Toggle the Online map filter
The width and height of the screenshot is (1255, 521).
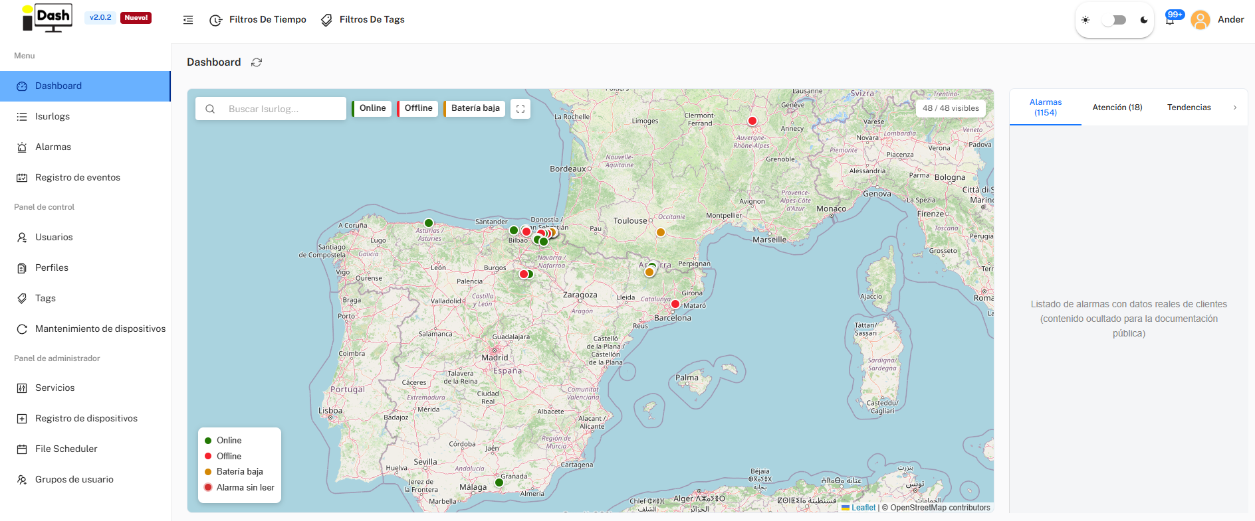[372, 108]
